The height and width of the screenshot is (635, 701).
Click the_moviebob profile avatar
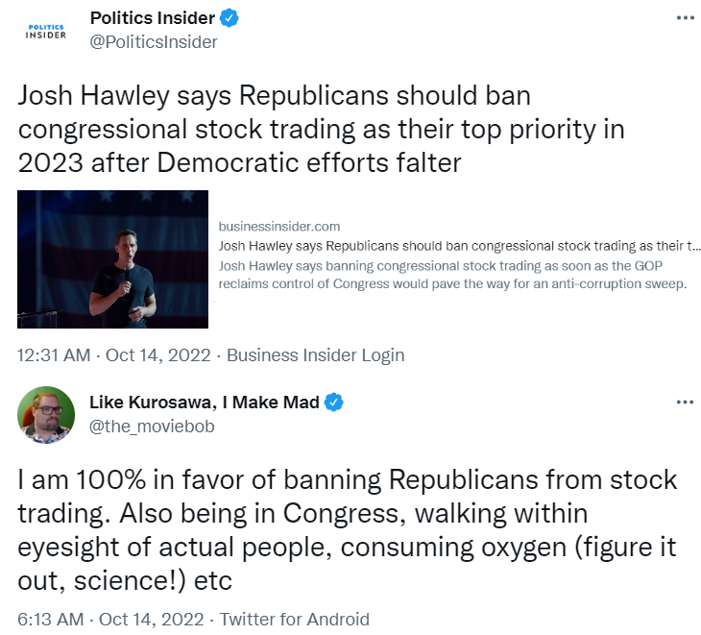click(x=46, y=414)
